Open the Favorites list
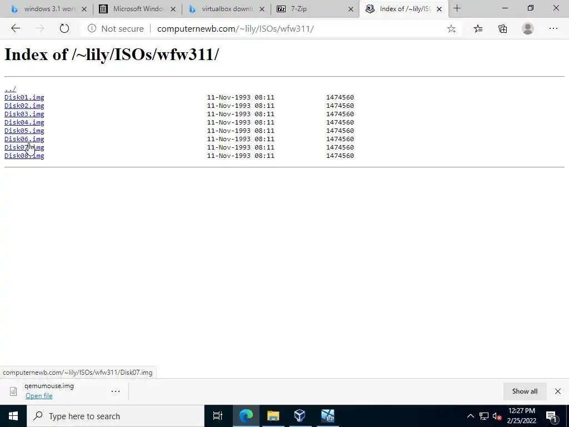569x427 pixels. pyautogui.click(x=478, y=29)
